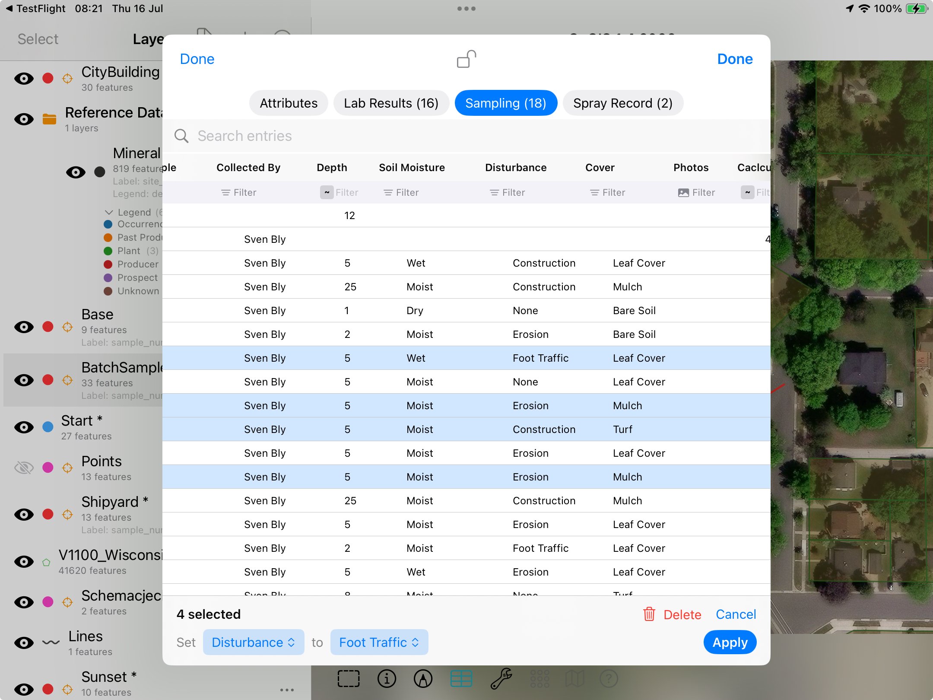Image resolution: width=933 pixels, height=700 pixels.
Task: Open Disturbance column filter
Action: click(507, 193)
